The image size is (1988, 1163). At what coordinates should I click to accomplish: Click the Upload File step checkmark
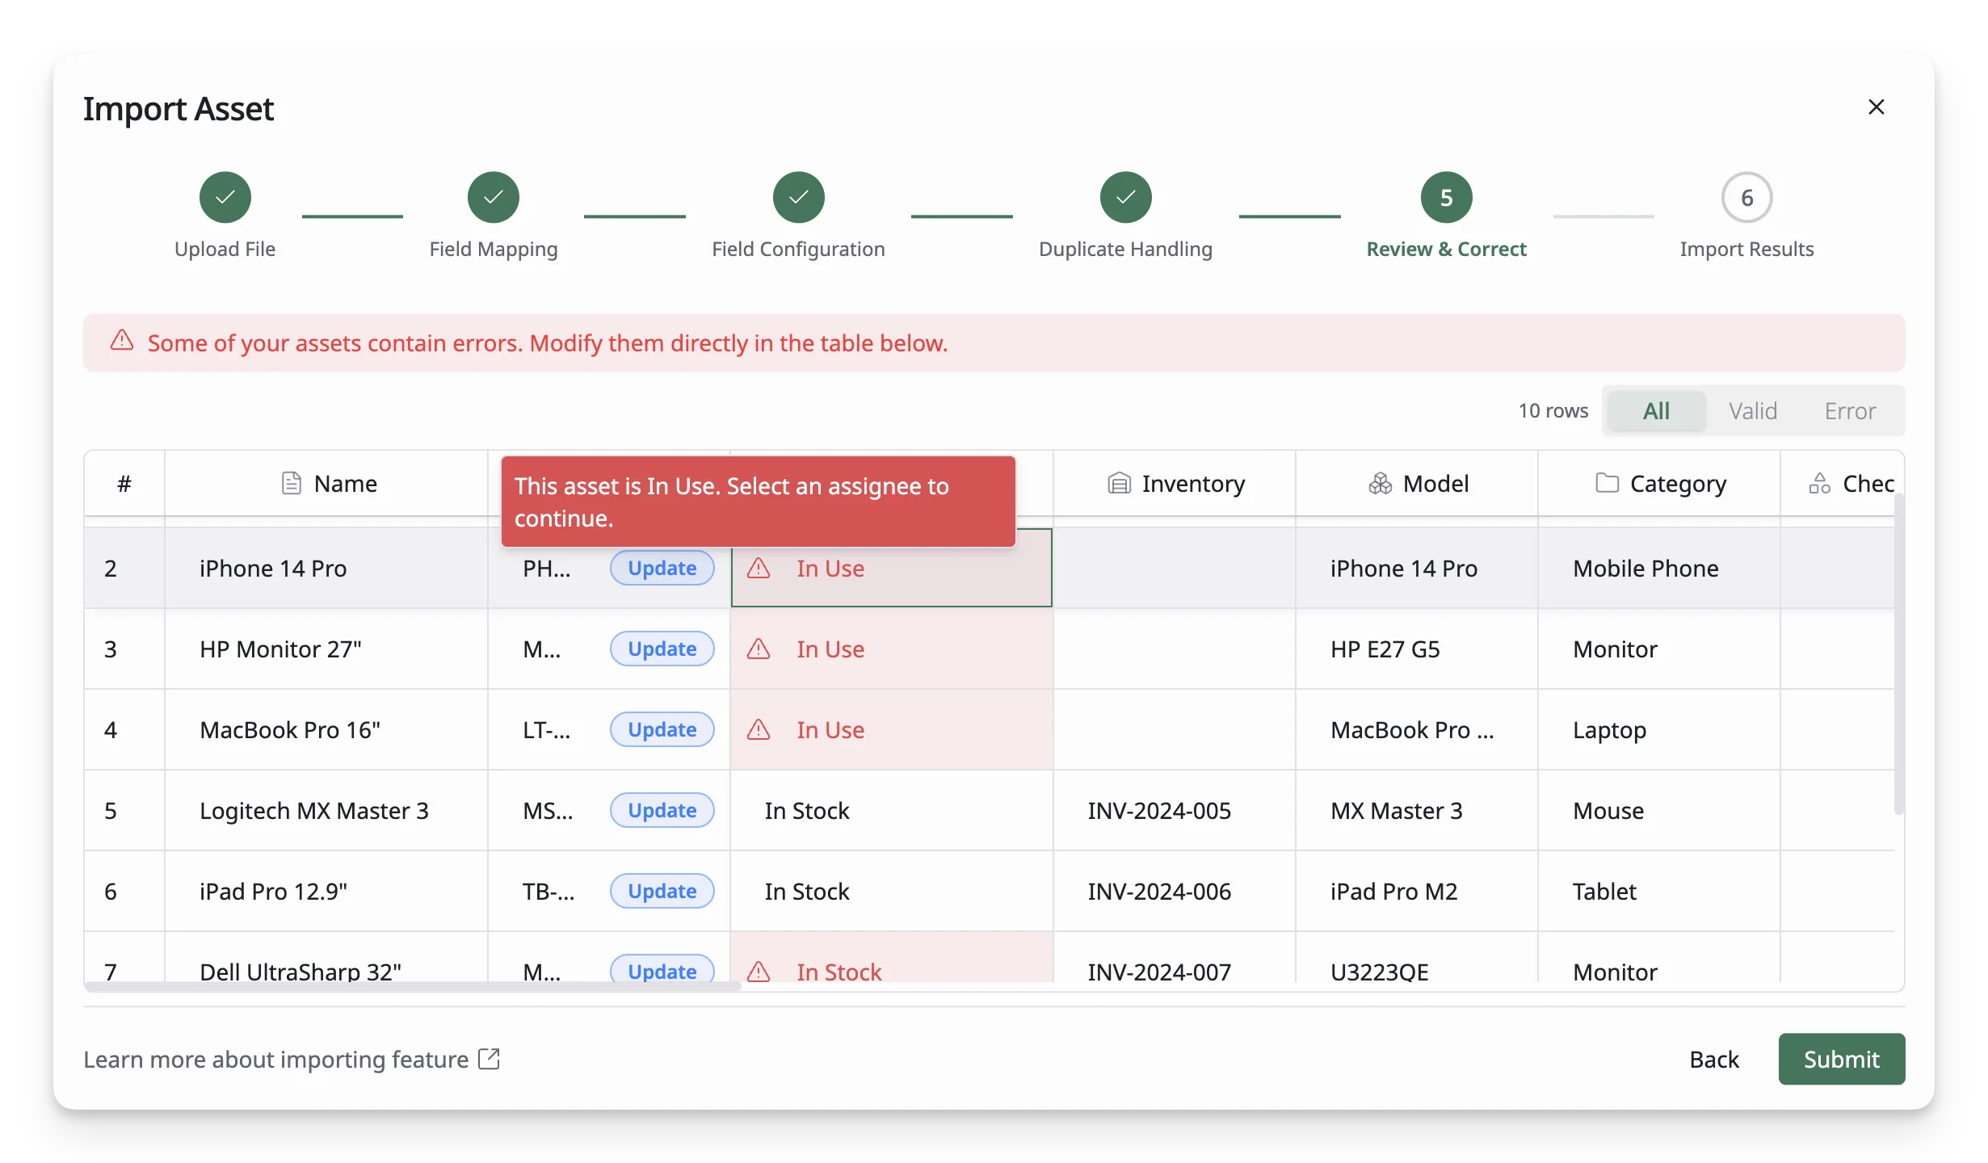click(x=225, y=197)
